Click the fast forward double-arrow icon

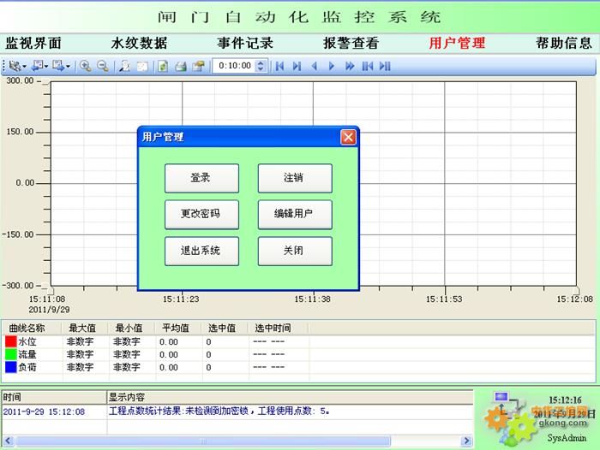(350, 66)
